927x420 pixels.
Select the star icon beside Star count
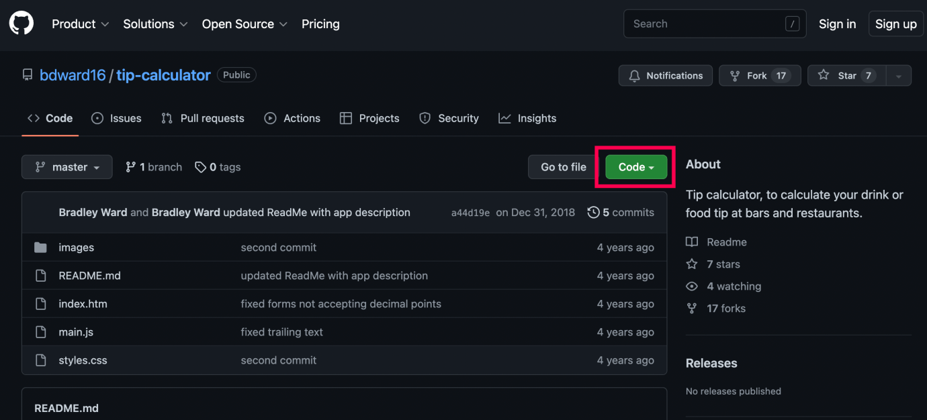click(x=823, y=75)
